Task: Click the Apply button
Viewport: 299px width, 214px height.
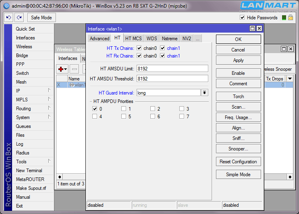Action: (x=239, y=60)
